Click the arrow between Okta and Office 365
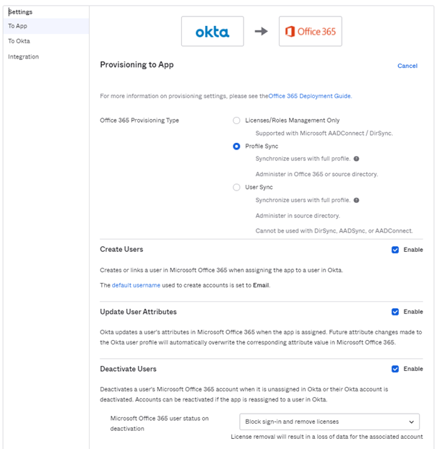This screenshot has width=437, height=449. tap(261, 32)
